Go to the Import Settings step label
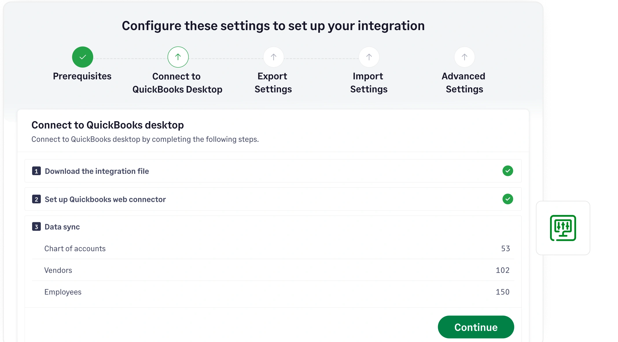 tap(369, 82)
